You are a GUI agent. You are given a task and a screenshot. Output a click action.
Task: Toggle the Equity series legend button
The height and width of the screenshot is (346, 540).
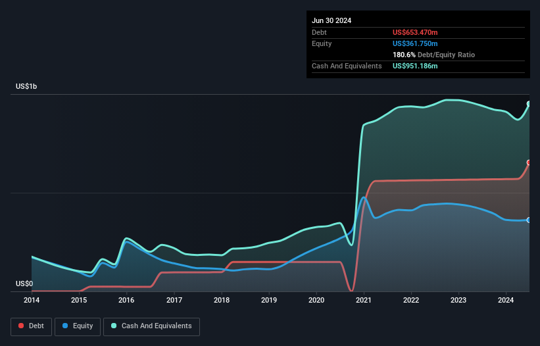(78, 326)
